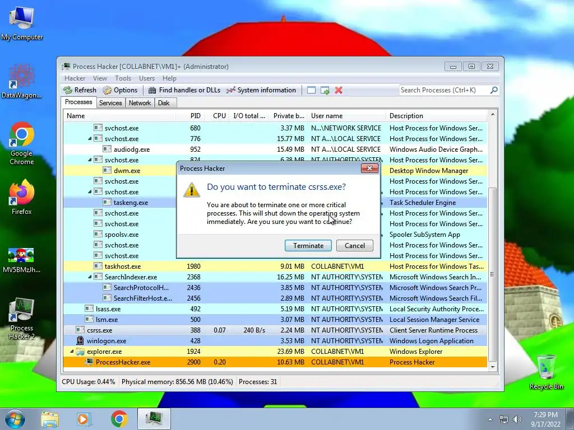574x430 pixels.
Task: Click the ProcessHacker.exe row icon
Action: coord(89,362)
